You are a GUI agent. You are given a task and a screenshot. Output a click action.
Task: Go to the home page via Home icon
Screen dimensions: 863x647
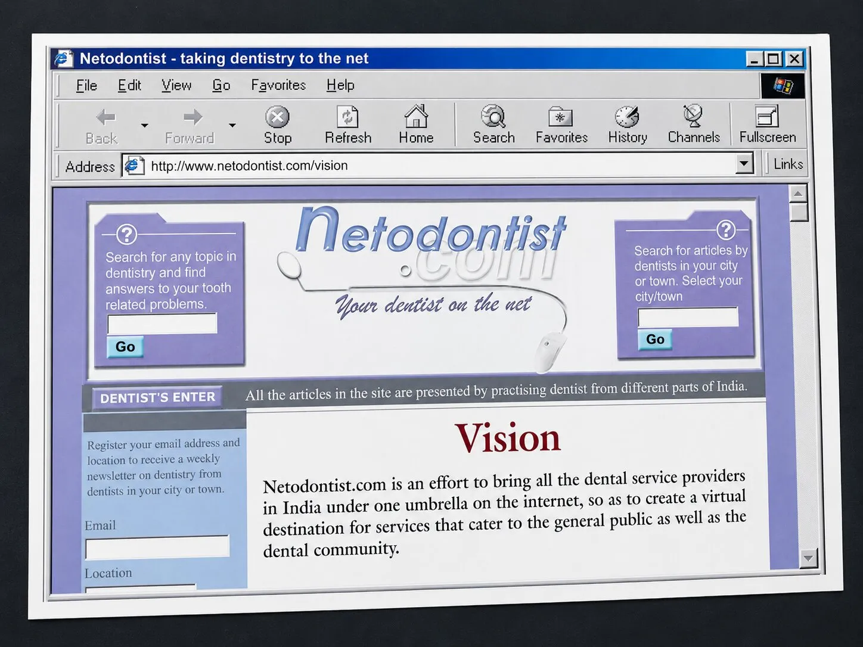click(x=416, y=116)
